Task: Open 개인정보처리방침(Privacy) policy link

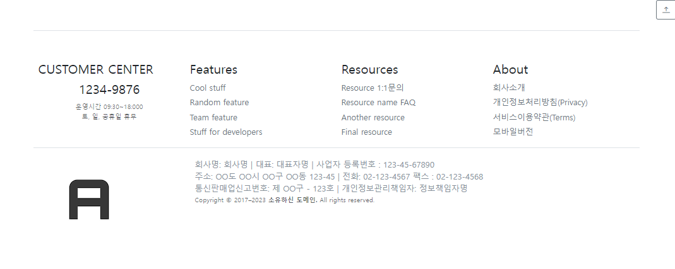Action: click(540, 103)
